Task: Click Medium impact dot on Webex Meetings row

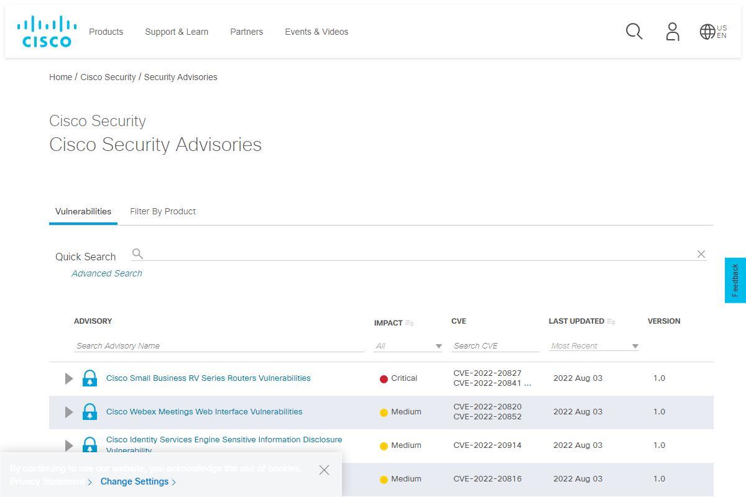Action: tap(384, 413)
